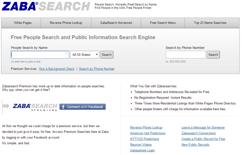This screenshot has height=155, width=242.
Task: Open Reverse Phone Lookup link in footer list
Action: (146, 128)
